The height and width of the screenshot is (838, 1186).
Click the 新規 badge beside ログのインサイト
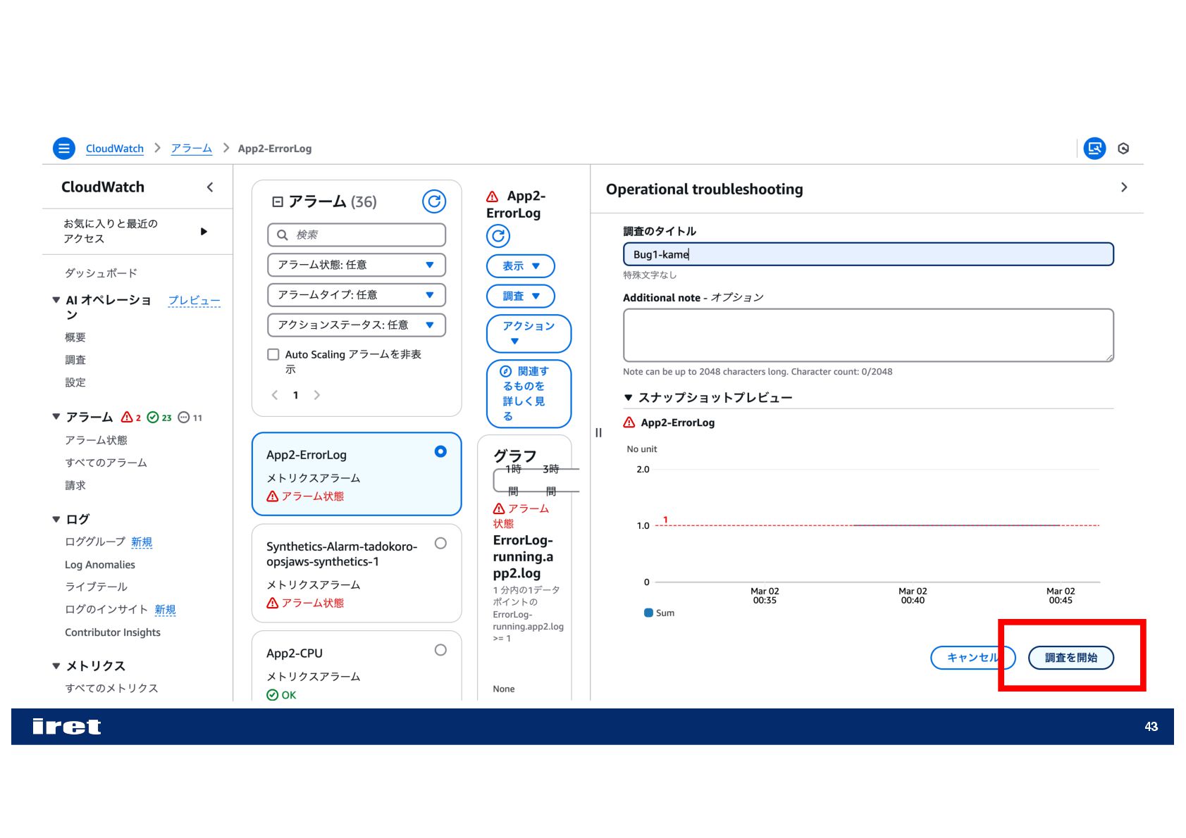pyautogui.click(x=165, y=610)
